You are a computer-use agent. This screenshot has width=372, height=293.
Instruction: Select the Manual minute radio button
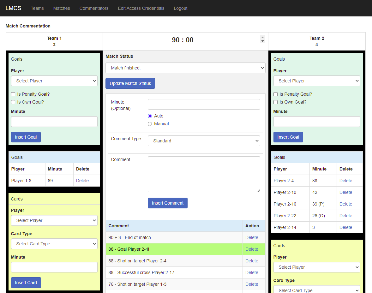tap(150, 124)
